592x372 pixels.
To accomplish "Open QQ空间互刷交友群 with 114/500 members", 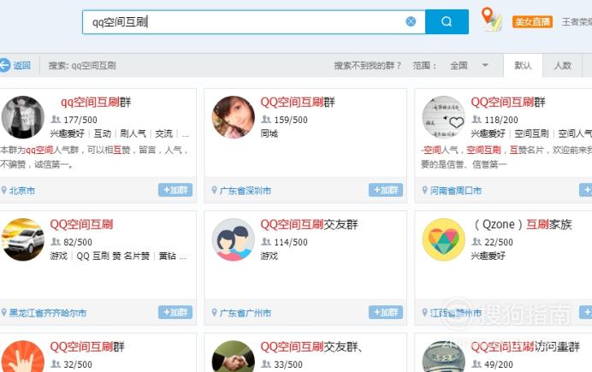I will (x=309, y=224).
